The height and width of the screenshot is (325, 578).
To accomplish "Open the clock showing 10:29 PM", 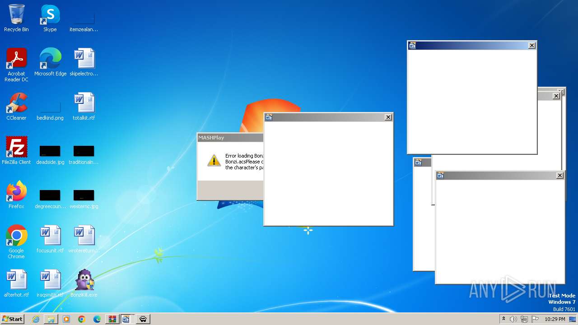I will pyautogui.click(x=555, y=319).
